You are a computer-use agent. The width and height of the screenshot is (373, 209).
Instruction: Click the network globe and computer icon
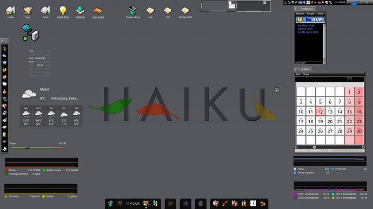tap(30, 33)
